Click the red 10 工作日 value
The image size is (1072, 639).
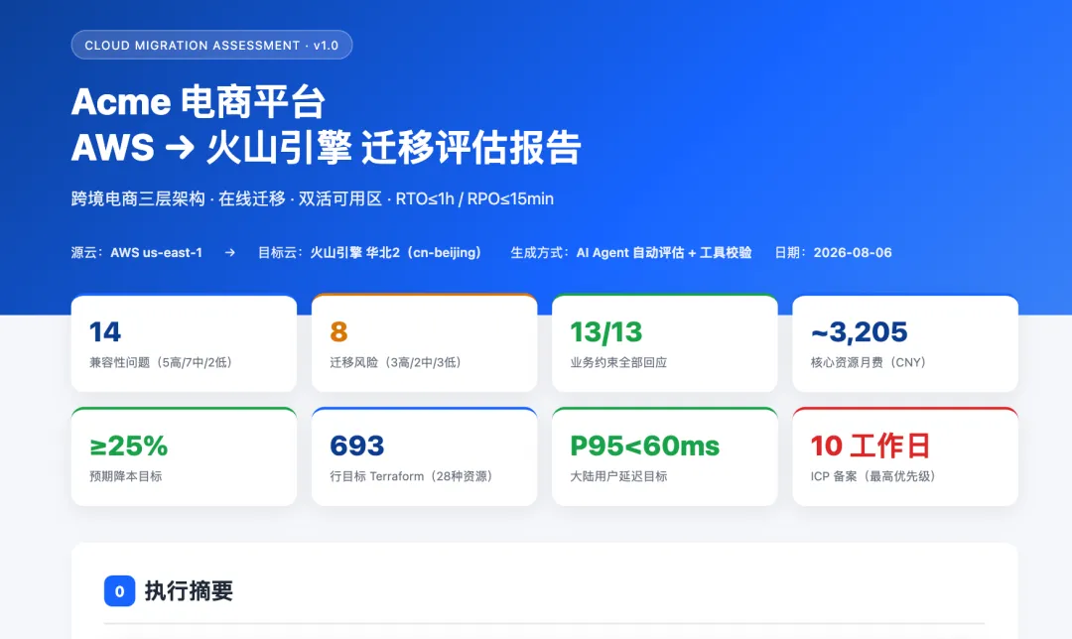[x=871, y=447]
